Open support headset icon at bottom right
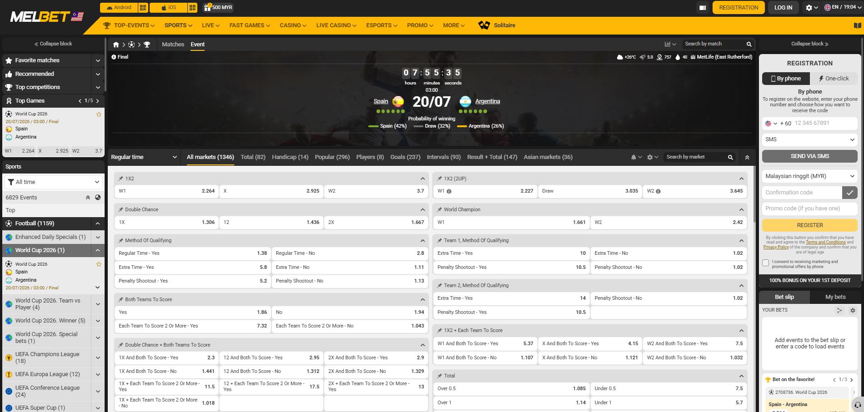This screenshot has height=412, width=864. tap(858, 405)
